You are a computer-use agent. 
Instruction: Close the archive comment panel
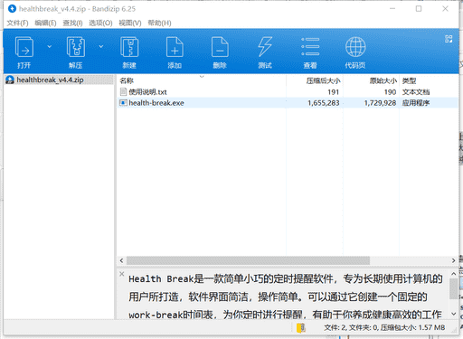click(x=122, y=274)
